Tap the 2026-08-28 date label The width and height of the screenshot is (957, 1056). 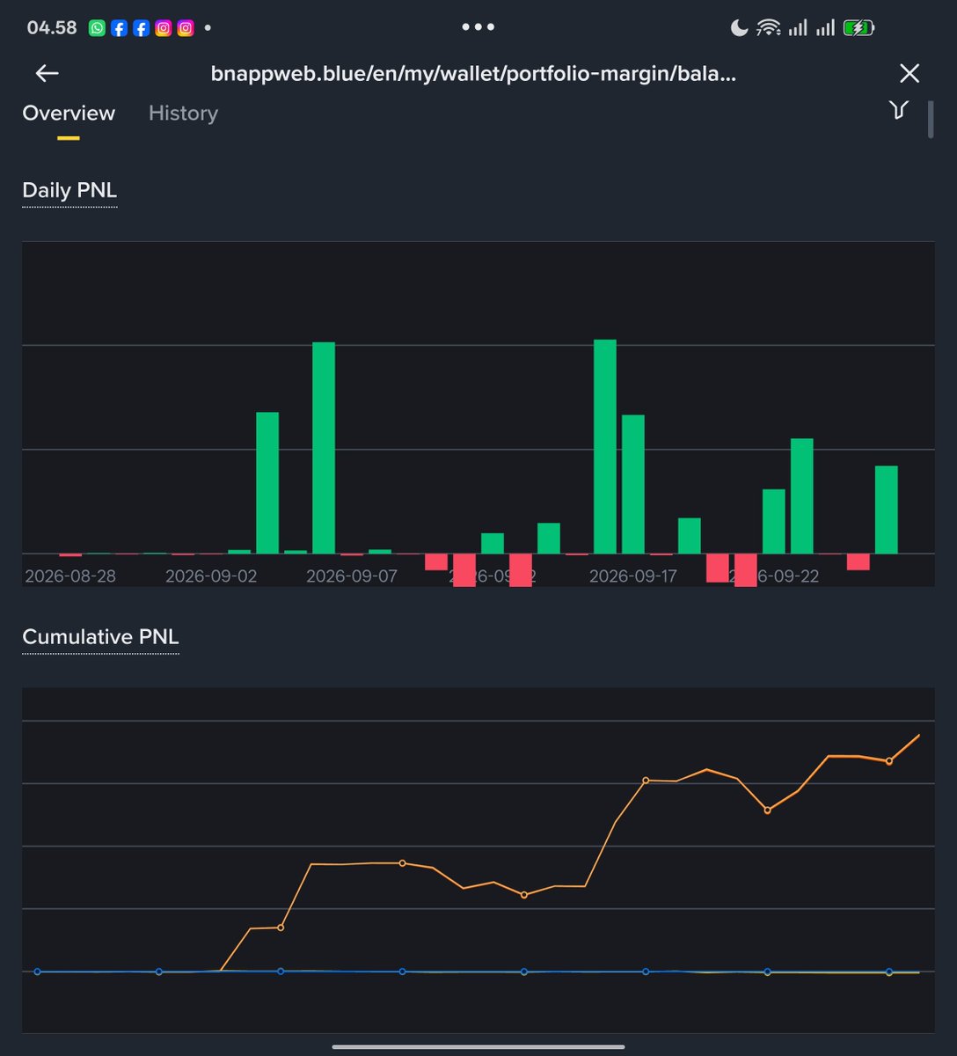tap(70, 576)
